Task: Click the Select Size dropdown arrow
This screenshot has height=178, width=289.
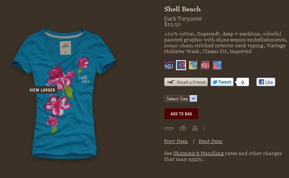Action: 194,99
